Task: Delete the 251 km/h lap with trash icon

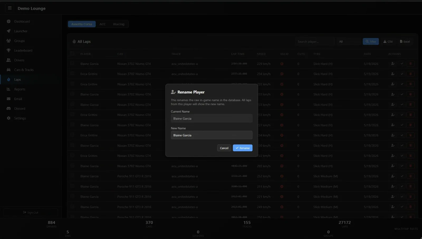Action: click(x=410, y=186)
